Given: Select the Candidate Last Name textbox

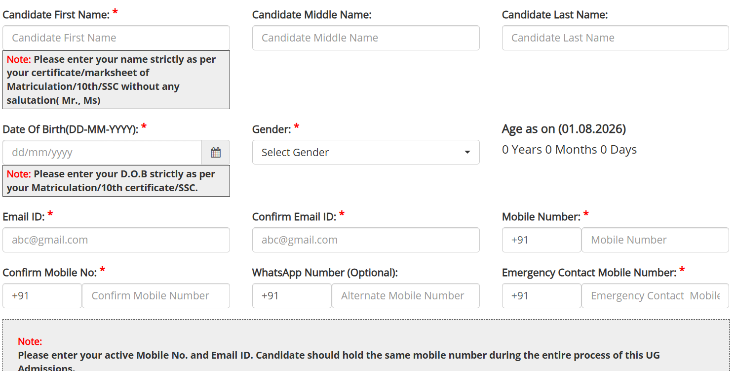Looking at the screenshot, I should (x=615, y=38).
